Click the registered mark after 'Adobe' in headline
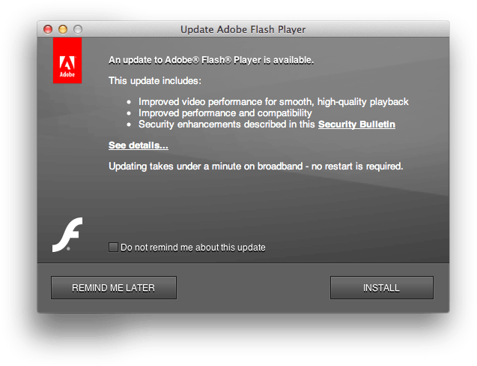 195,60
